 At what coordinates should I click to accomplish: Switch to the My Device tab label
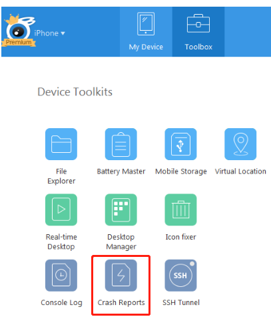tap(146, 47)
